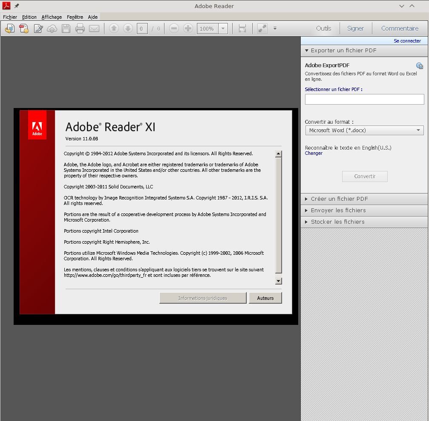Open the Fichier menu

click(10, 17)
